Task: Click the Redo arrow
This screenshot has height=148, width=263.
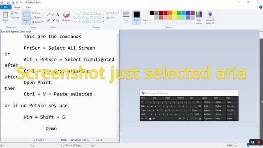Action: (17, 2)
